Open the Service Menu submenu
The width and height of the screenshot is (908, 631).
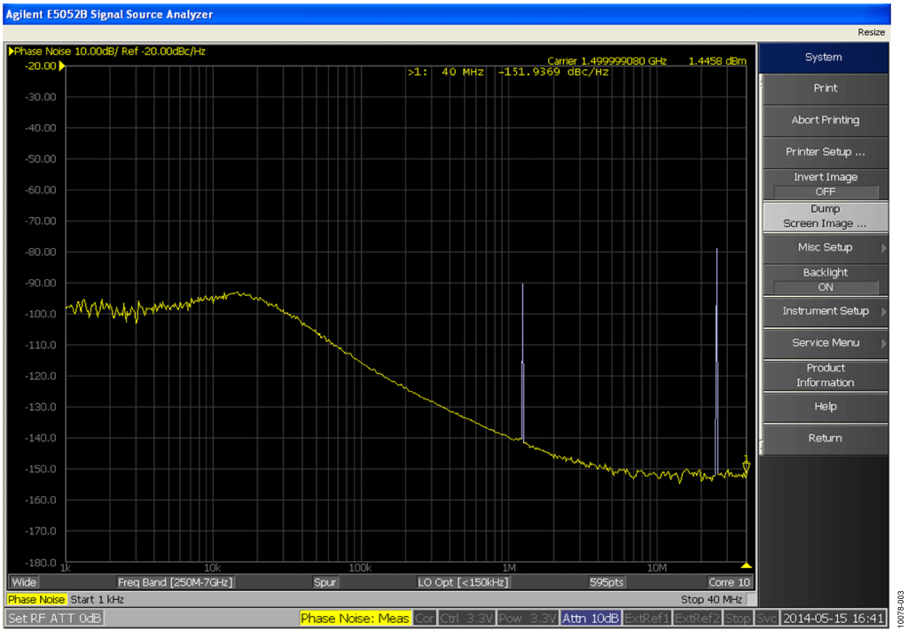(826, 343)
